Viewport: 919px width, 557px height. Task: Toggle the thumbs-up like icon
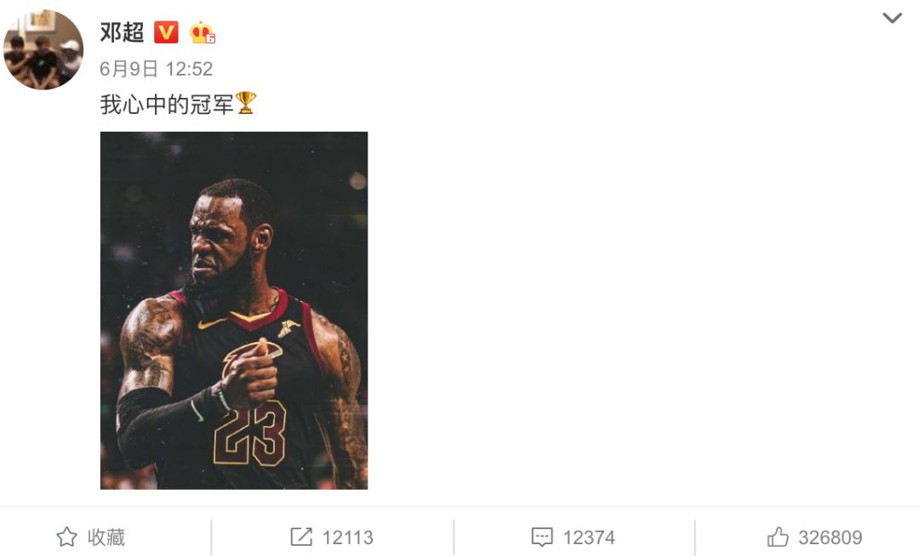(778, 537)
